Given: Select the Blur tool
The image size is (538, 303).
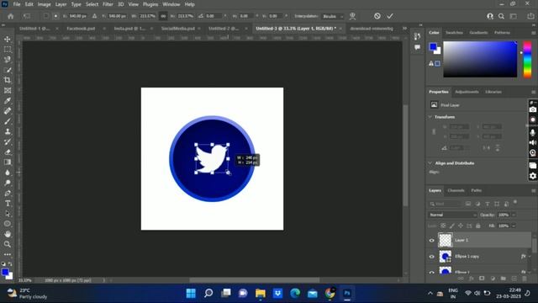Looking at the screenshot, I should (8, 173).
